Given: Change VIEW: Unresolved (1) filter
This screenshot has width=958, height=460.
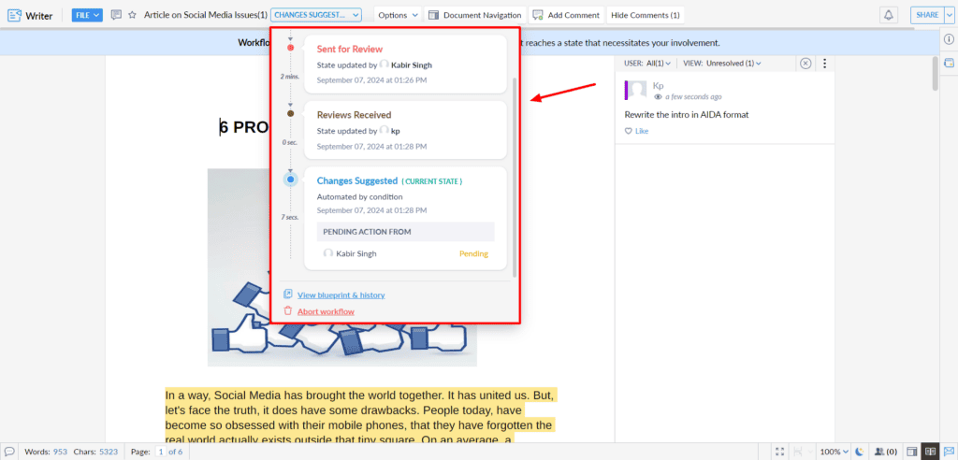Looking at the screenshot, I should (x=722, y=63).
